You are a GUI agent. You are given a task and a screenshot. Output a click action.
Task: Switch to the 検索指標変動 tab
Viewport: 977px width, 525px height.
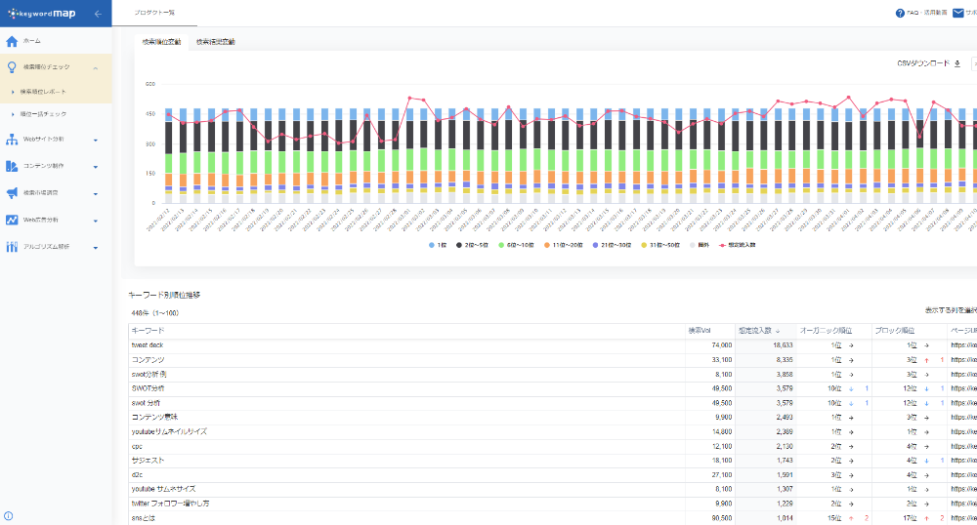point(215,42)
